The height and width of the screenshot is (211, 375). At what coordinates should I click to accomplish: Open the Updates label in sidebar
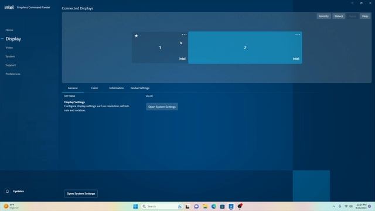click(x=18, y=191)
